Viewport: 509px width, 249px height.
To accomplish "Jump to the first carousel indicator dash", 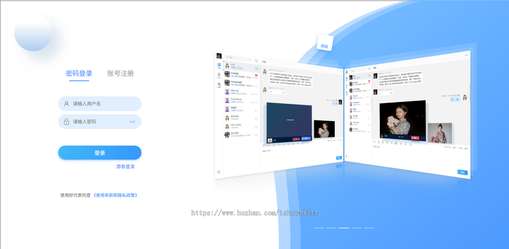I will point(319,228).
